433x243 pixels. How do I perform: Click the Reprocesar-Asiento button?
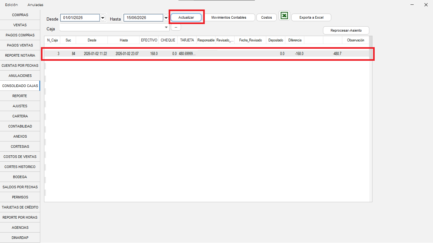pyautogui.click(x=346, y=30)
